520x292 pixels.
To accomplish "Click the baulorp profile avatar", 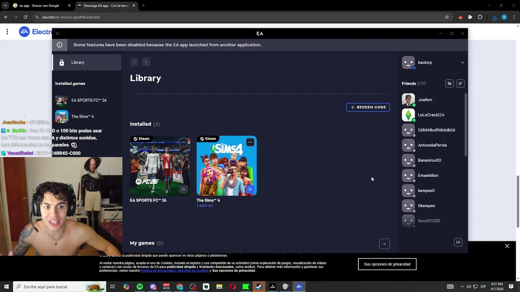I will click(x=408, y=62).
